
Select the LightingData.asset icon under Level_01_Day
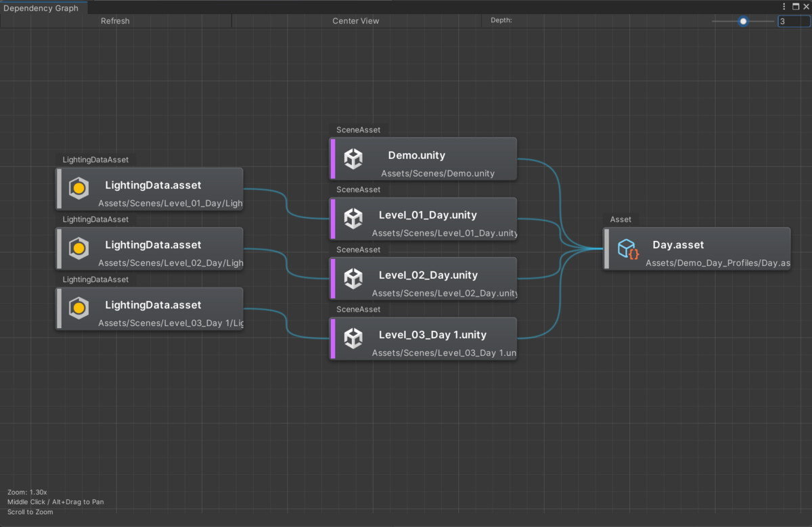tap(78, 189)
